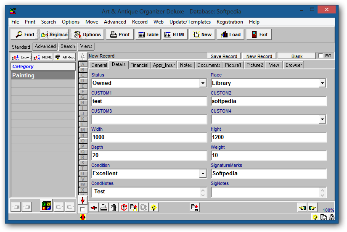
Task: Open the File menu
Action: (x=15, y=22)
